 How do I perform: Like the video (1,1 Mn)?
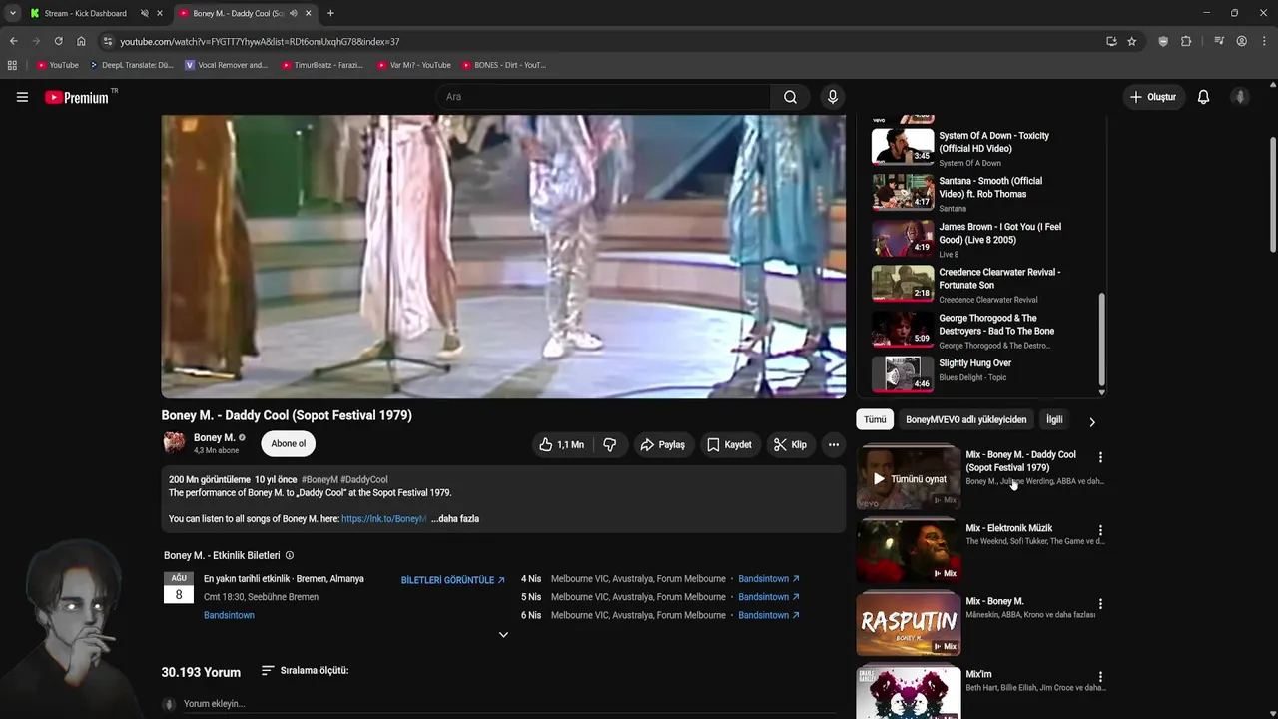[x=561, y=445]
